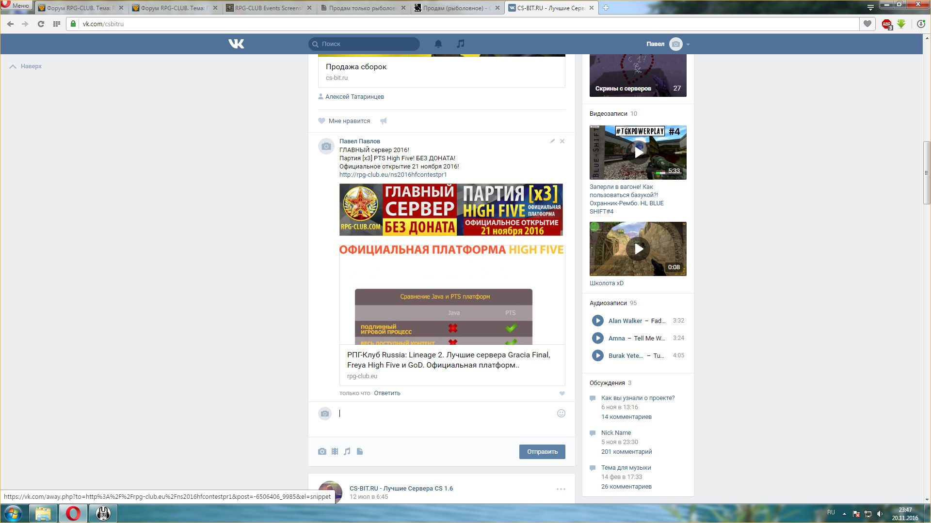Expand the Павел profile dropdown menu
Viewport: 931px width, 523px height.
(688, 44)
